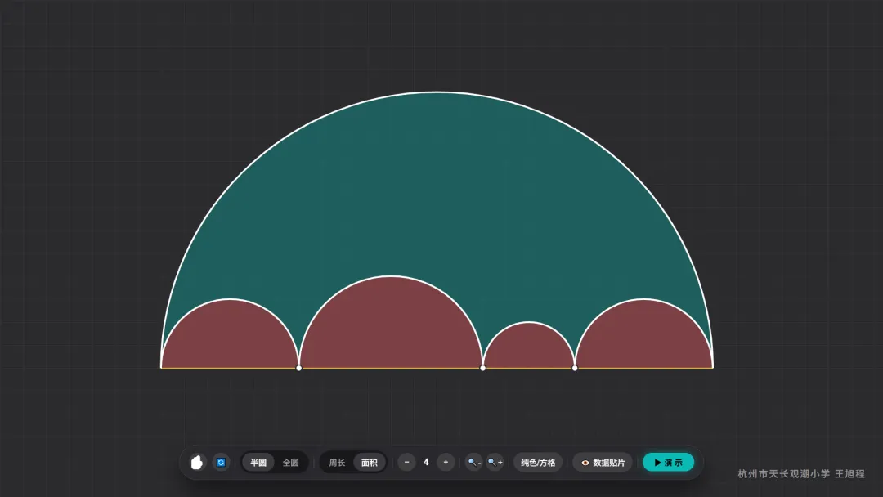Toggle the 数据贴片 eye visibility button

(x=603, y=462)
